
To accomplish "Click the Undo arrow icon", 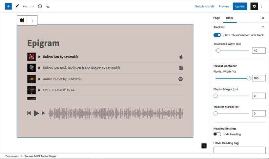I will coord(25,6).
